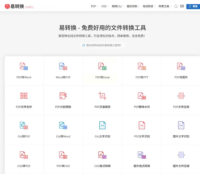Expand the CAD dropdown menu

coord(105,6)
